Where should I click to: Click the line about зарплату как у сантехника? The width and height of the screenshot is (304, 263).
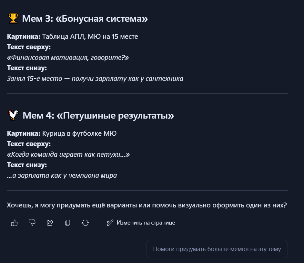[x=95, y=78]
